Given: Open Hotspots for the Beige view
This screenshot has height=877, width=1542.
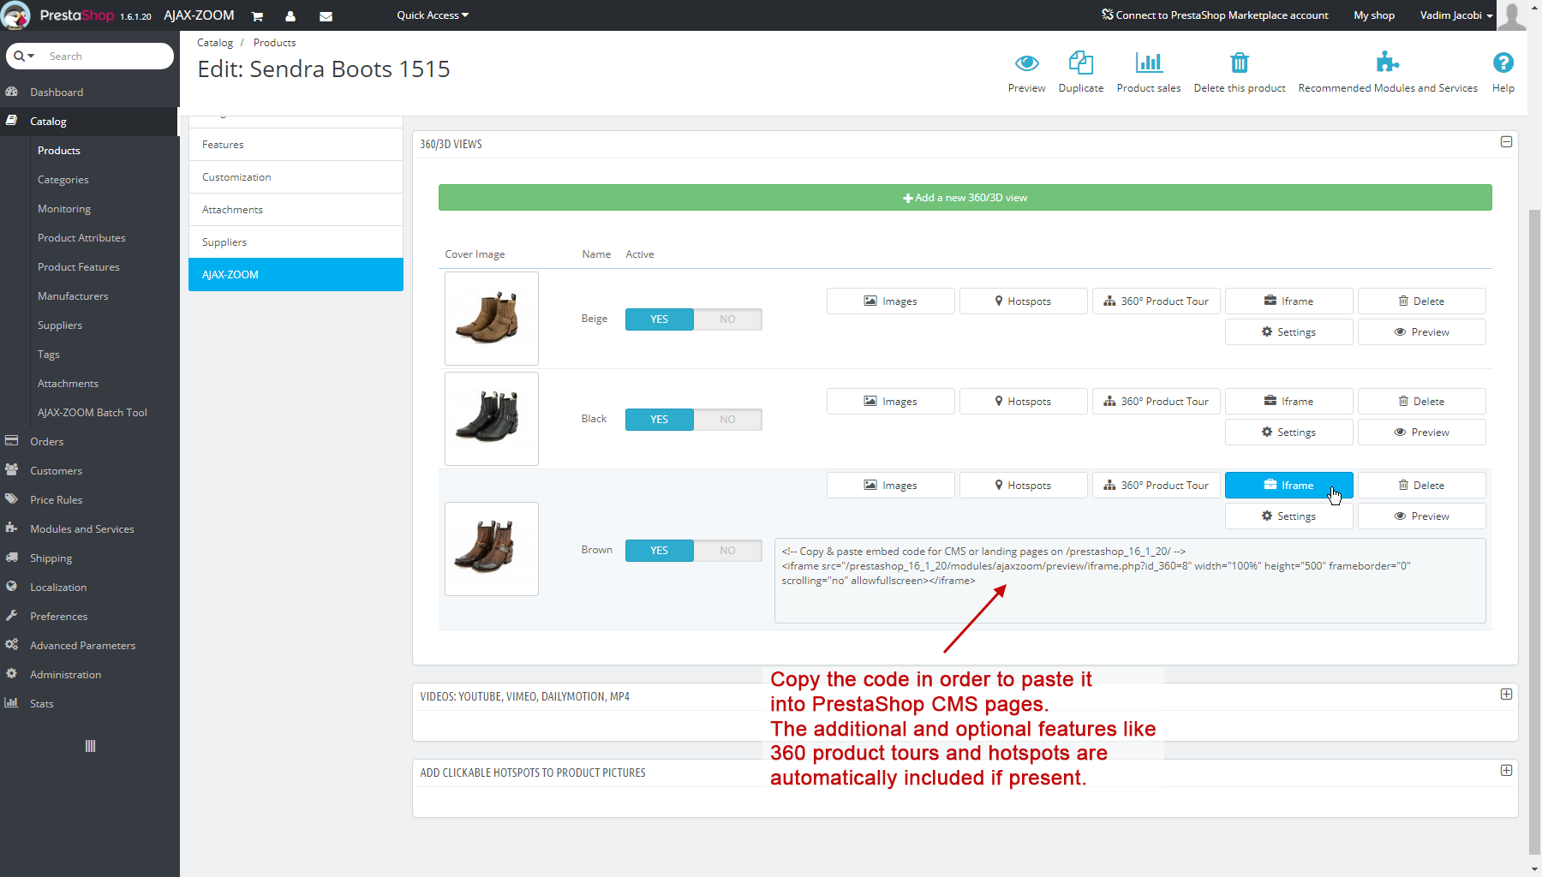Looking at the screenshot, I should 1024,301.
